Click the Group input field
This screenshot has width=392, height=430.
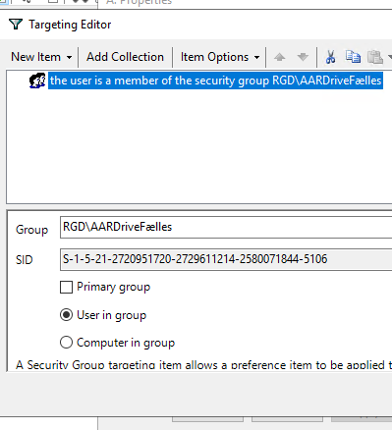(226, 227)
